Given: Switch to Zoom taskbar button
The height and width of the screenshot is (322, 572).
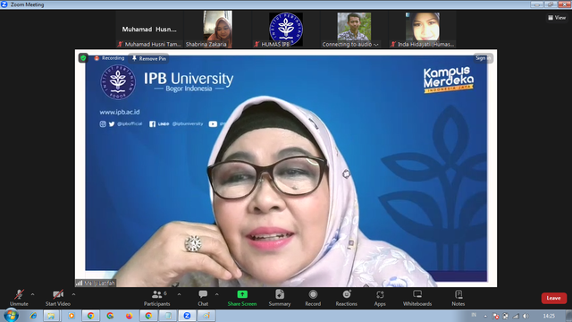Looking at the screenshot, I should [187, 316].
